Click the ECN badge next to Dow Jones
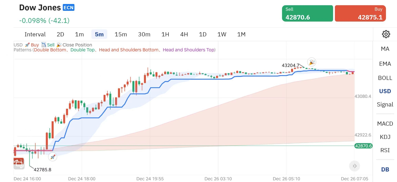The image size is (397, 182). tap(68, 8)
